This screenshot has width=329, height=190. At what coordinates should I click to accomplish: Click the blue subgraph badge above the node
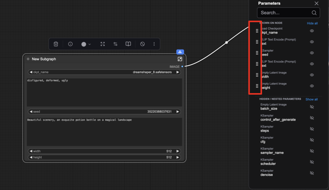coord(180,52)
